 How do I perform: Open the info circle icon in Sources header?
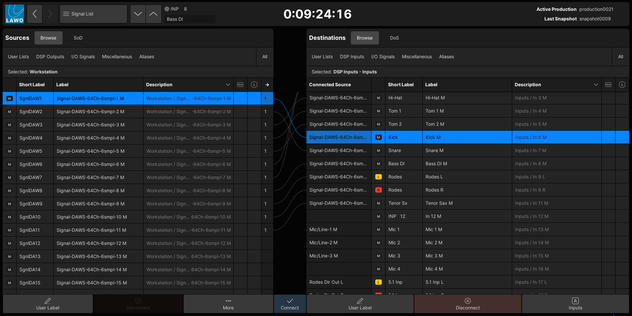tap(254, 85)
